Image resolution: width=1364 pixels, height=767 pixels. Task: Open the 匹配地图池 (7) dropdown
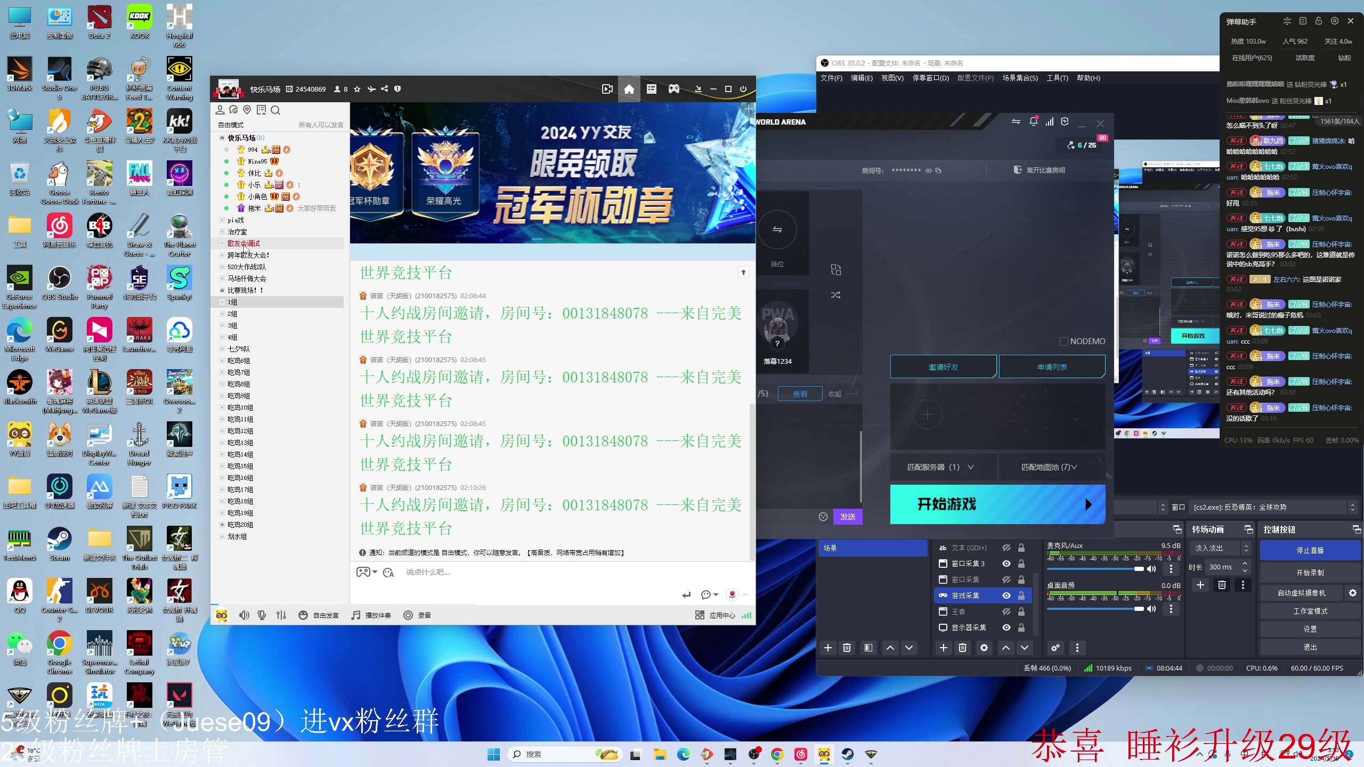1049,467
